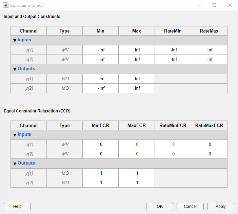
Task: Click the MinECR column header
Action: click(100, 125)
